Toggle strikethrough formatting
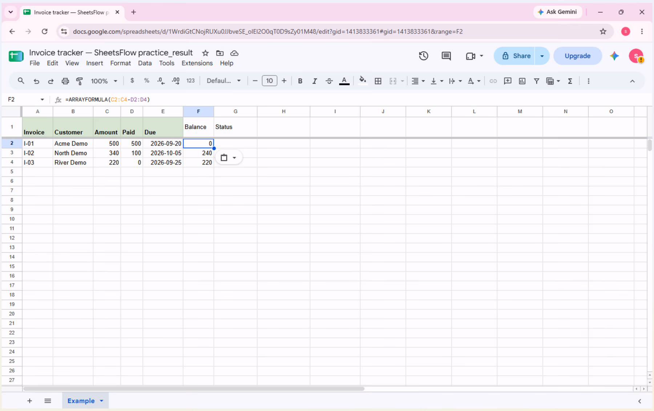Viewport: 654px width, 411px height. (329, 81)
